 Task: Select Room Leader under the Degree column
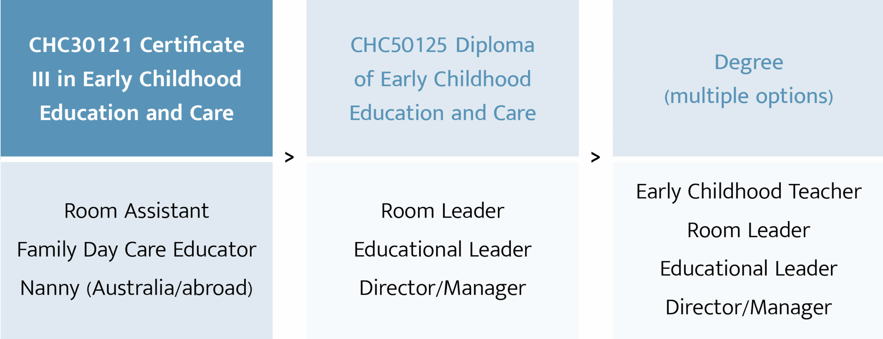748,230
